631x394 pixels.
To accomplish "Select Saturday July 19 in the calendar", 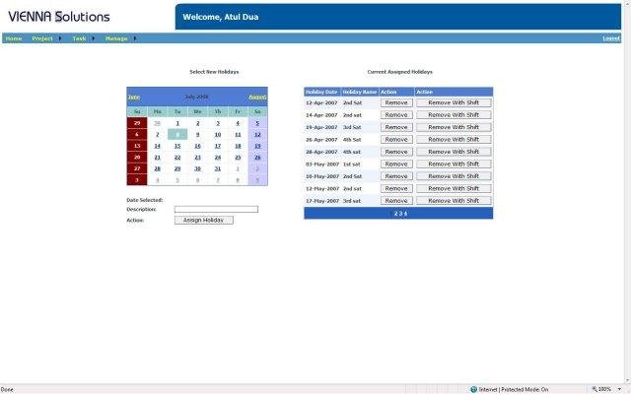I will [x=257, y=146].
